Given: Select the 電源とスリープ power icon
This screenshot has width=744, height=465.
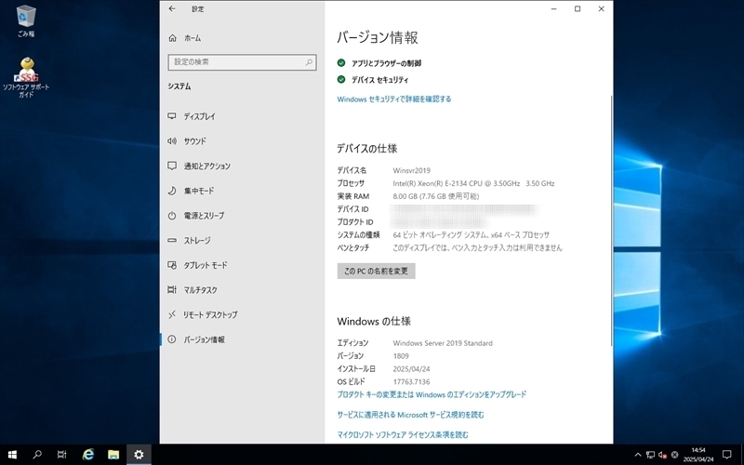Looking at the screenshot, I should pyautogui.click(x=172, y=216).
